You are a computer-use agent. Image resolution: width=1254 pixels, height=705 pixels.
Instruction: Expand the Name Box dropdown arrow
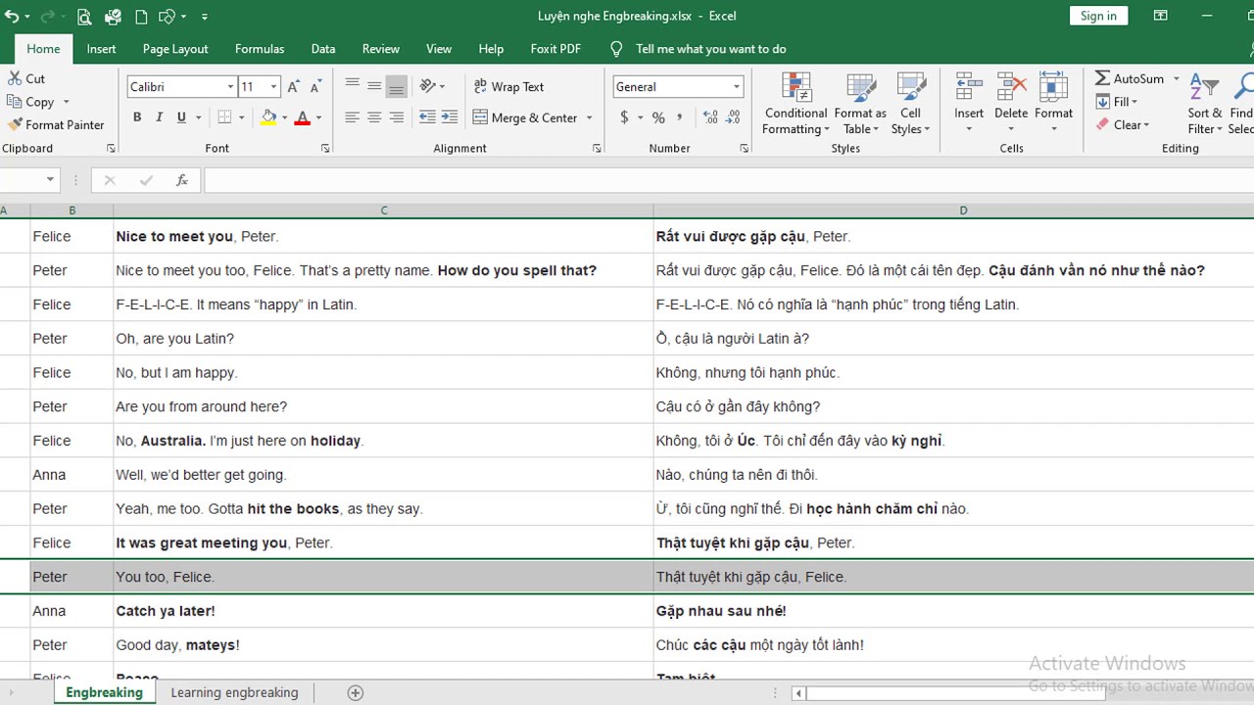[x=50, y=180]
